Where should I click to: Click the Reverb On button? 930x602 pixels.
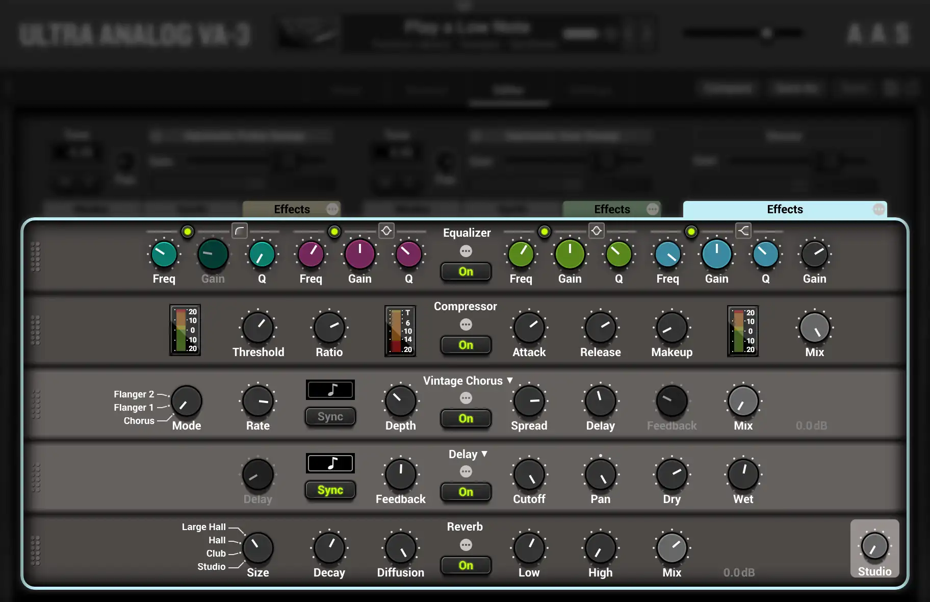[466, 566]
